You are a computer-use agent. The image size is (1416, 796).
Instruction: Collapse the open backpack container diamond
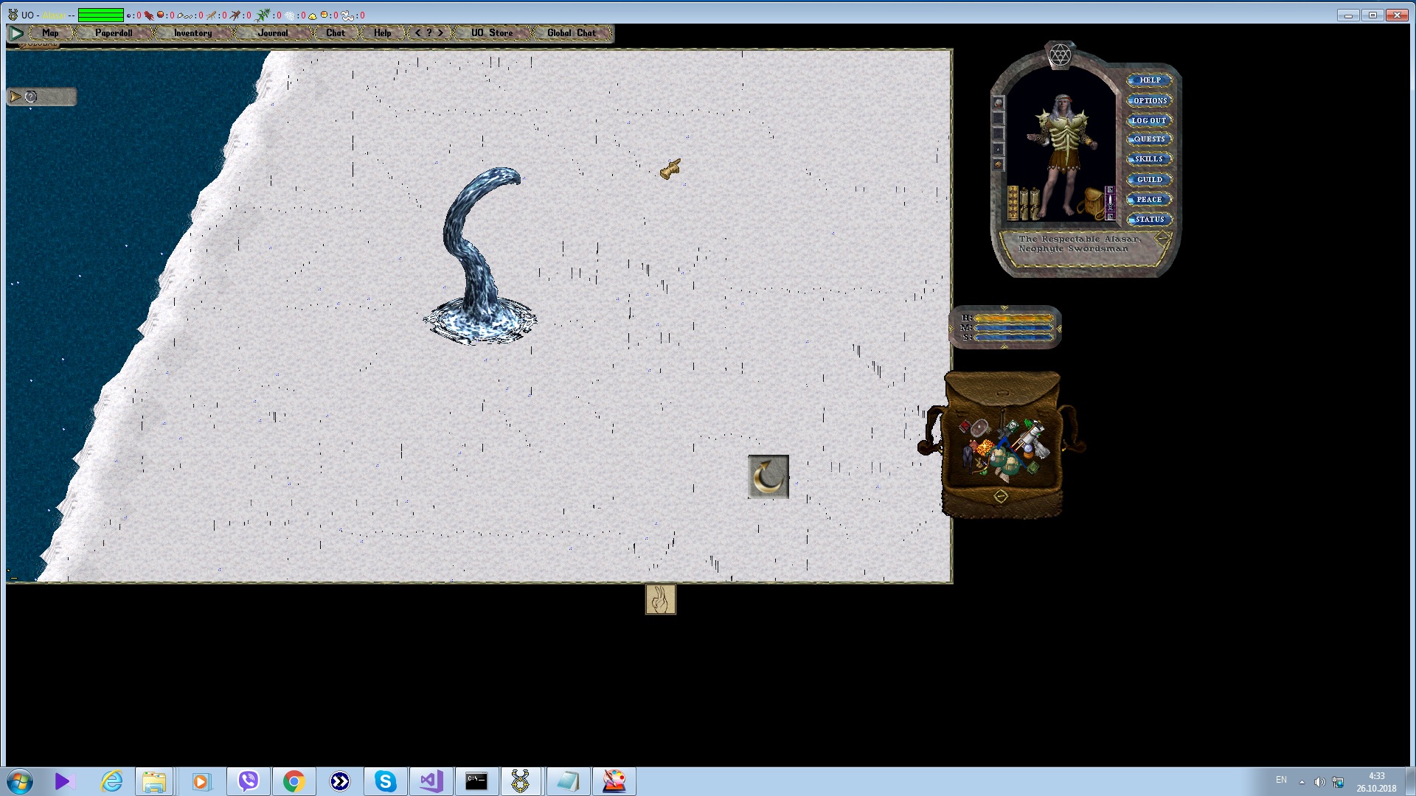click(x=1001, y=496)
